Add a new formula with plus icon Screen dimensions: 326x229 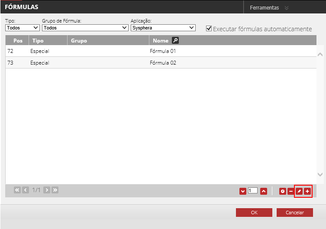pyautogui.click(x=307, y=191)
